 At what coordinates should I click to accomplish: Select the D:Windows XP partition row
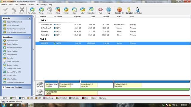pos(113,24)
